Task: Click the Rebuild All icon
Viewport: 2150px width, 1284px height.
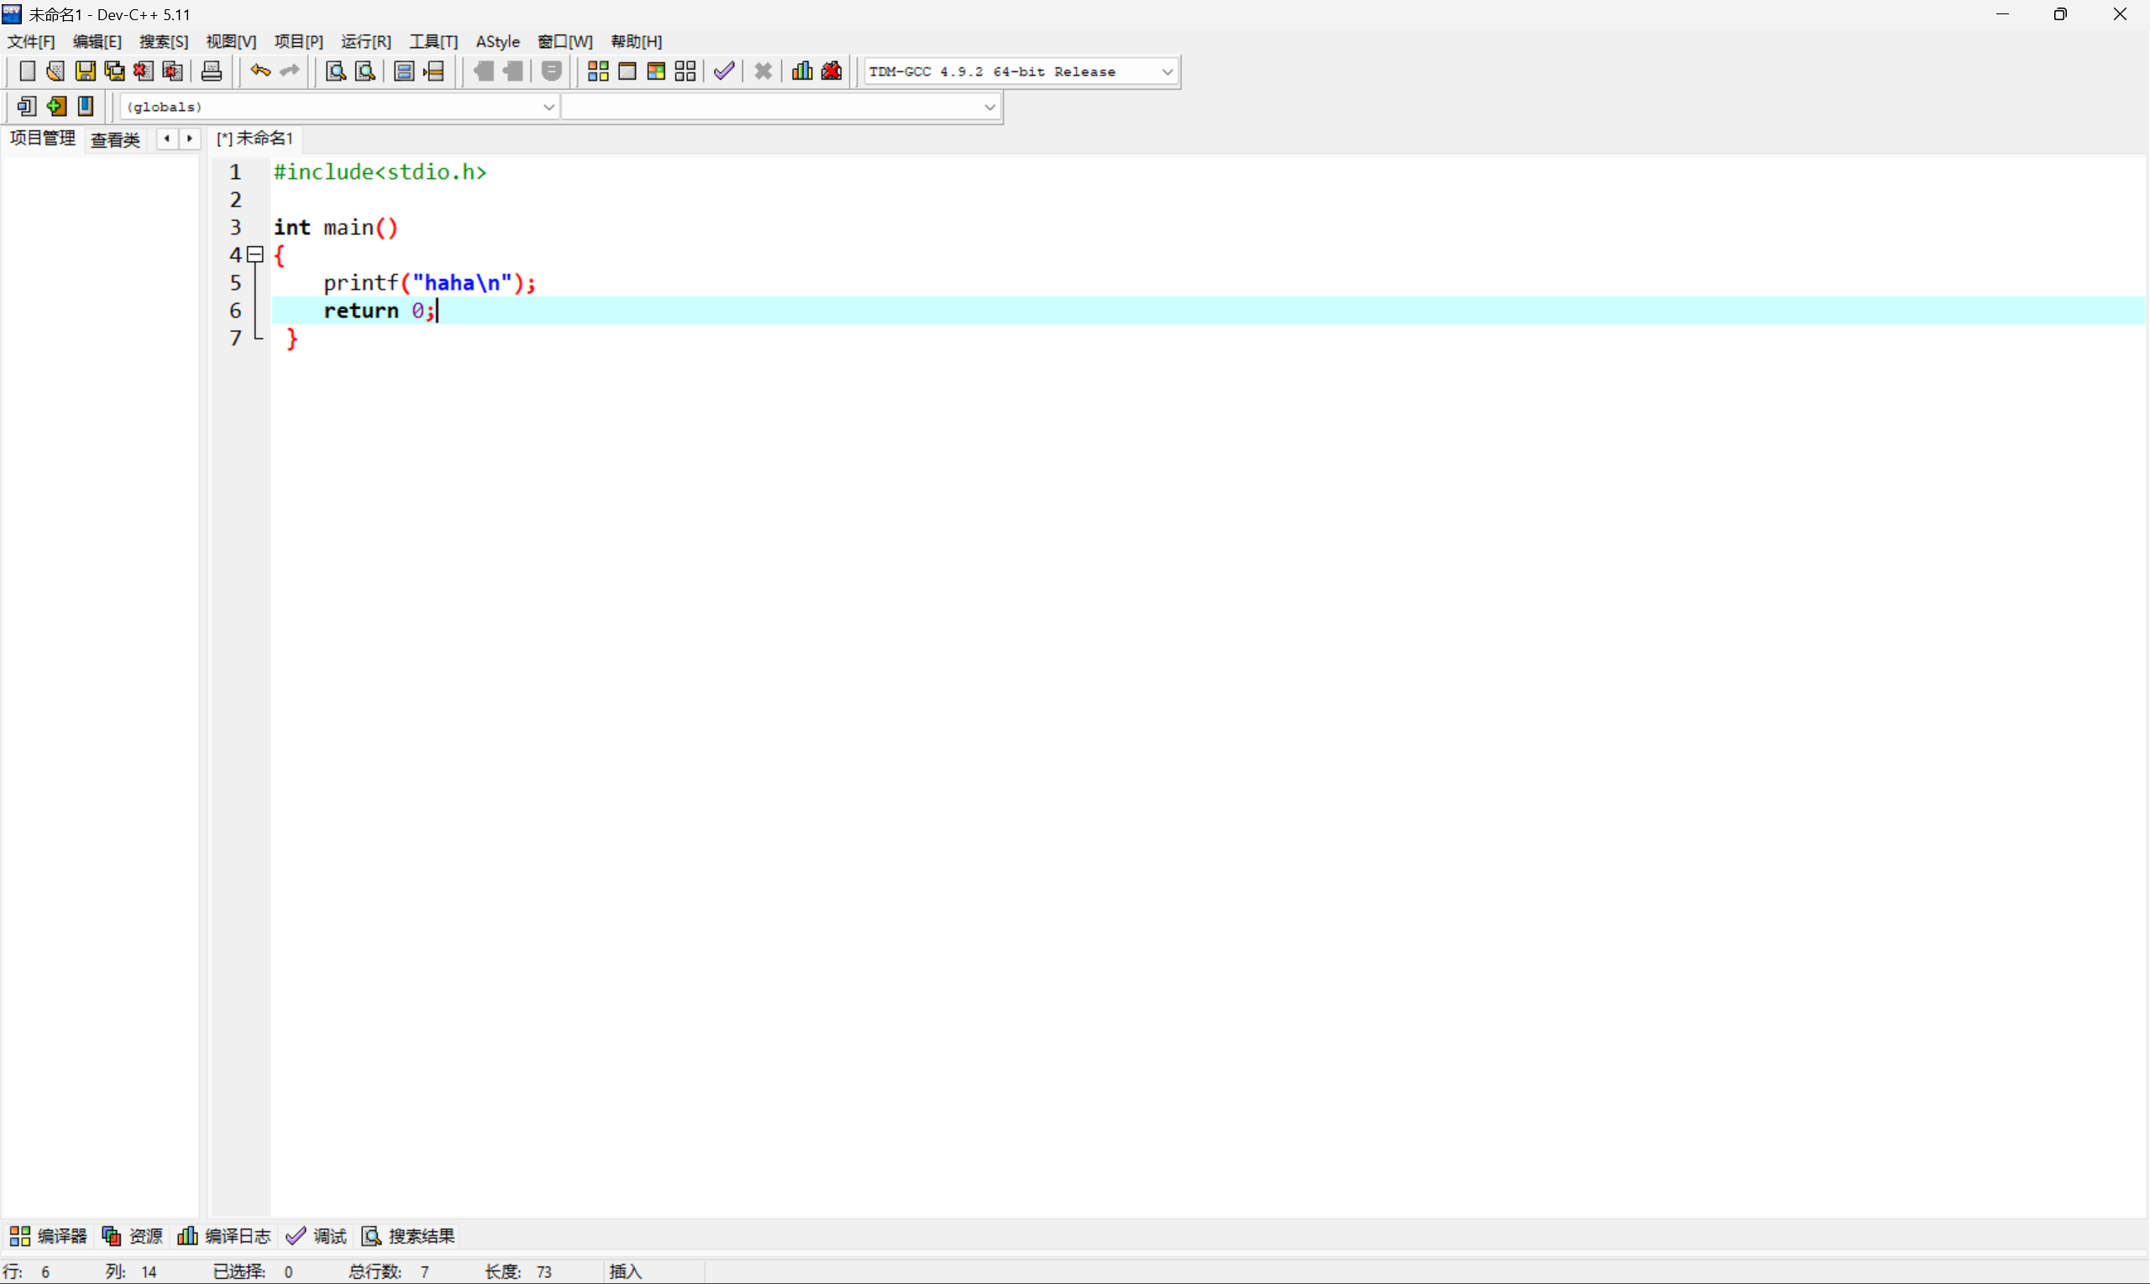Action: tap(685, 71)
